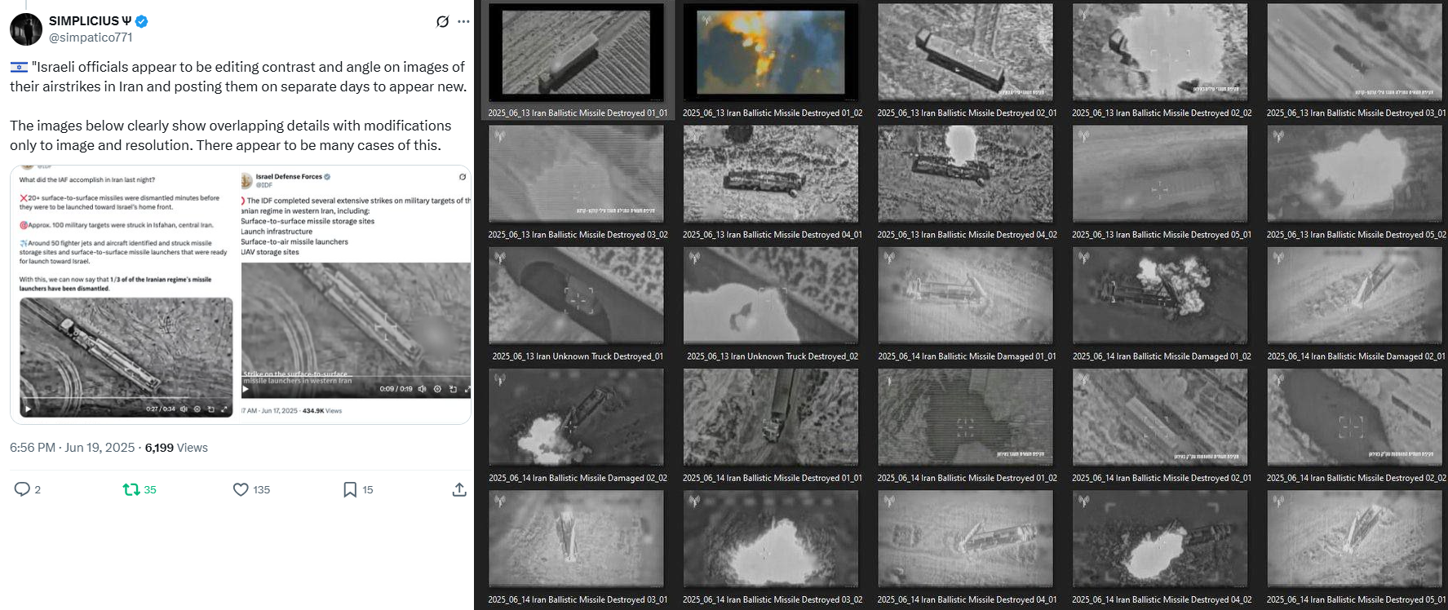Viewport: 1448px width, 610px height.
Task: Select thumbnail 2025_06_14 Iran Ballistic Missile Damaged 01_01
Action: click(965, 295)
